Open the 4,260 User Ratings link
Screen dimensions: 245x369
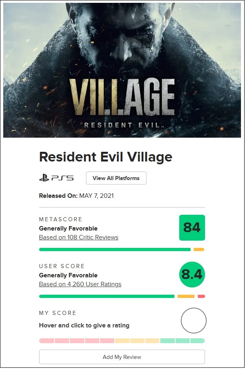(80, 284)
